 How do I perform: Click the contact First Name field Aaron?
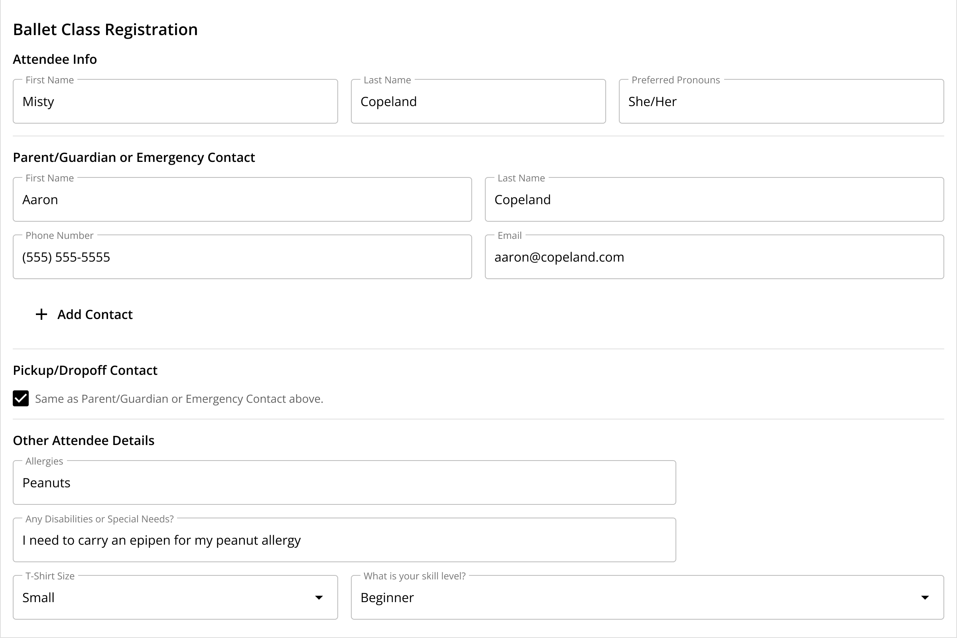[x=242, y=199]
